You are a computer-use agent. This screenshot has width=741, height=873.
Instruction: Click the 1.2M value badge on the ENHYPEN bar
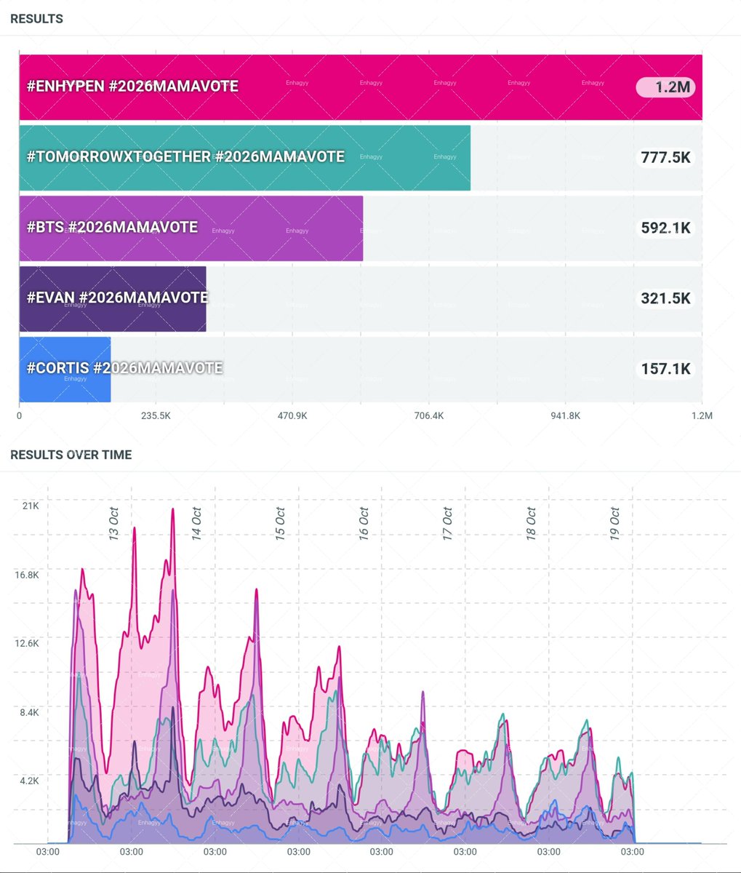pos(665,87)
